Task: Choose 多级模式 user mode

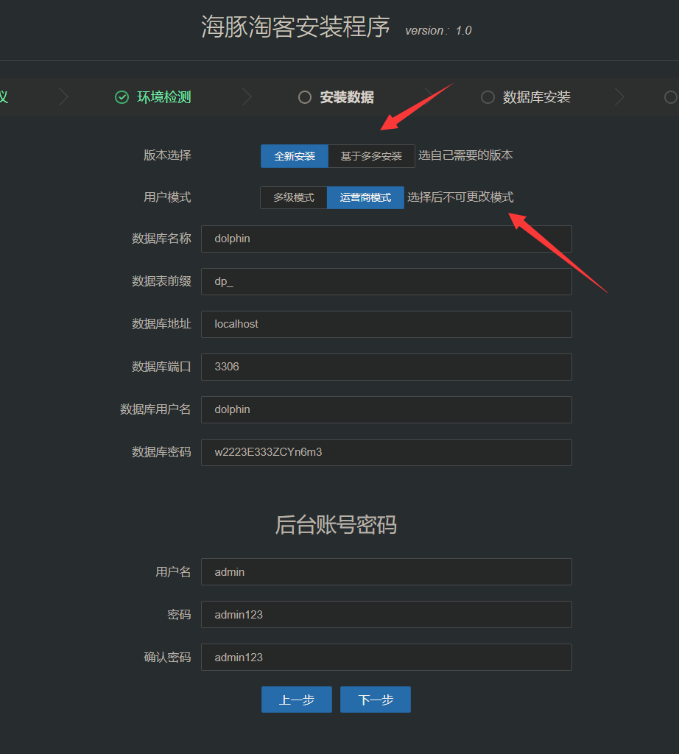Action: (x=293, y=197)
